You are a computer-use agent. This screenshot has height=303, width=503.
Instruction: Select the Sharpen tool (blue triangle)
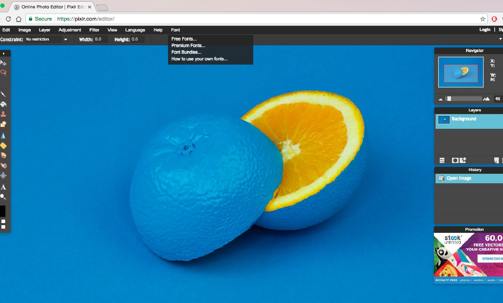pyautogui.click(x=3, y=136)
